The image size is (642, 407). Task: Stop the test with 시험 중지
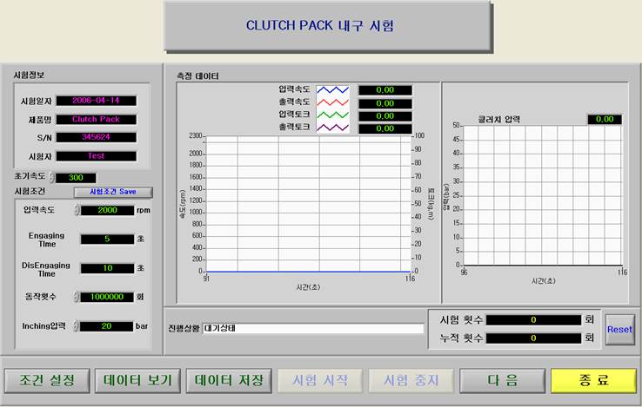click(411, 380)
